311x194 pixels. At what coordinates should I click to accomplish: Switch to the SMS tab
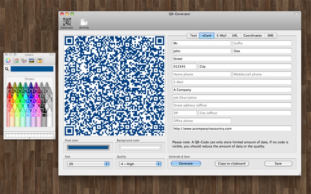[270, 36]
